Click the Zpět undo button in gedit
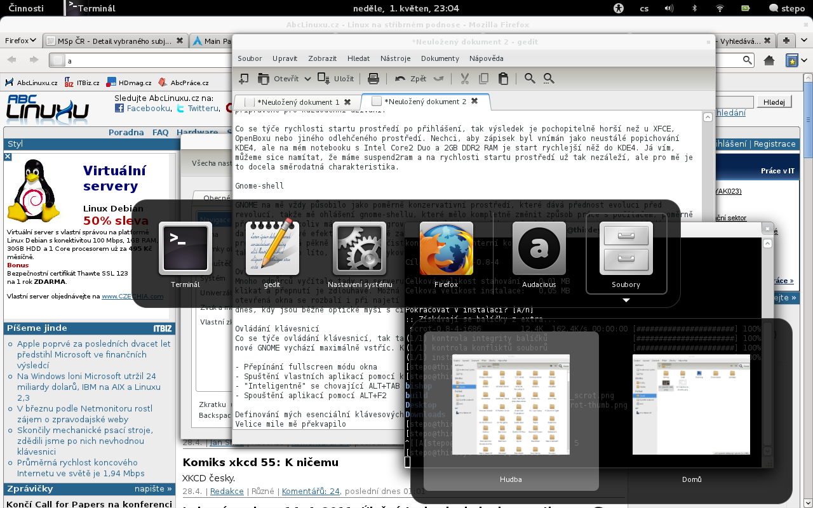Image resolution: width=813 pixels, height=508 pixels. 411,79
